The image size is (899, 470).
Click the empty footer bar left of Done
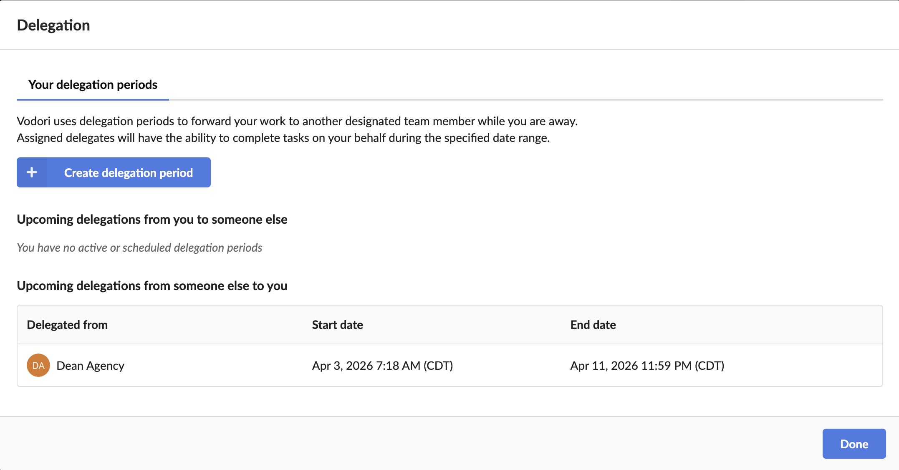click(411, 443)
